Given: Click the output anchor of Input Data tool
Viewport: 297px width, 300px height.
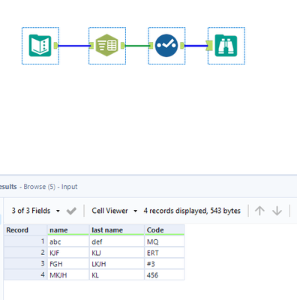Looking at the screenshot, I should [x=55, y=46].
